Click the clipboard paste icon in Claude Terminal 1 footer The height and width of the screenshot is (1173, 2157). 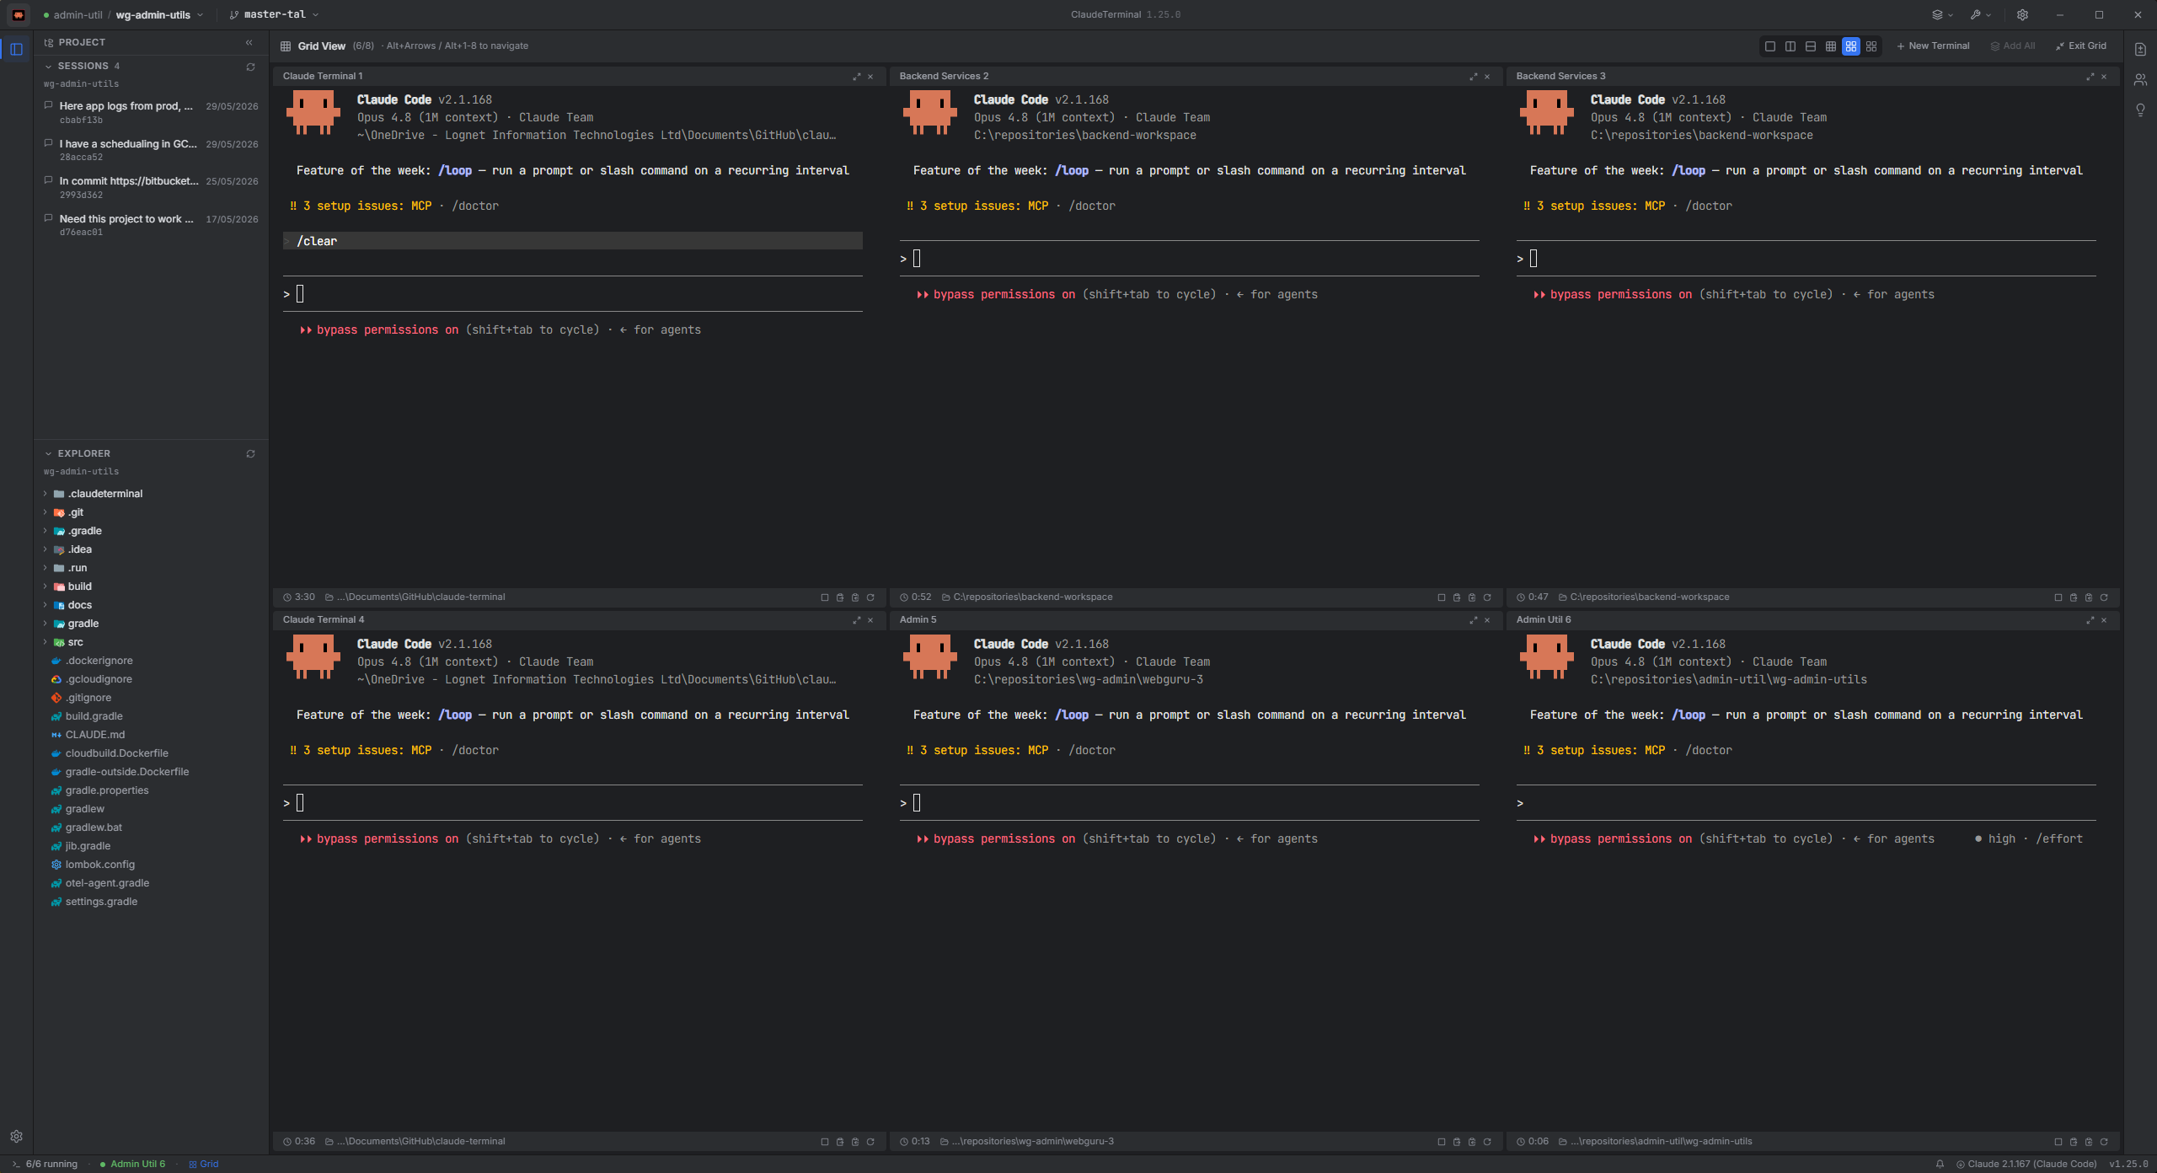840,597
